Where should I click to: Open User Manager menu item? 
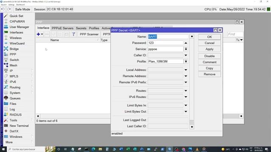(19, 27)
